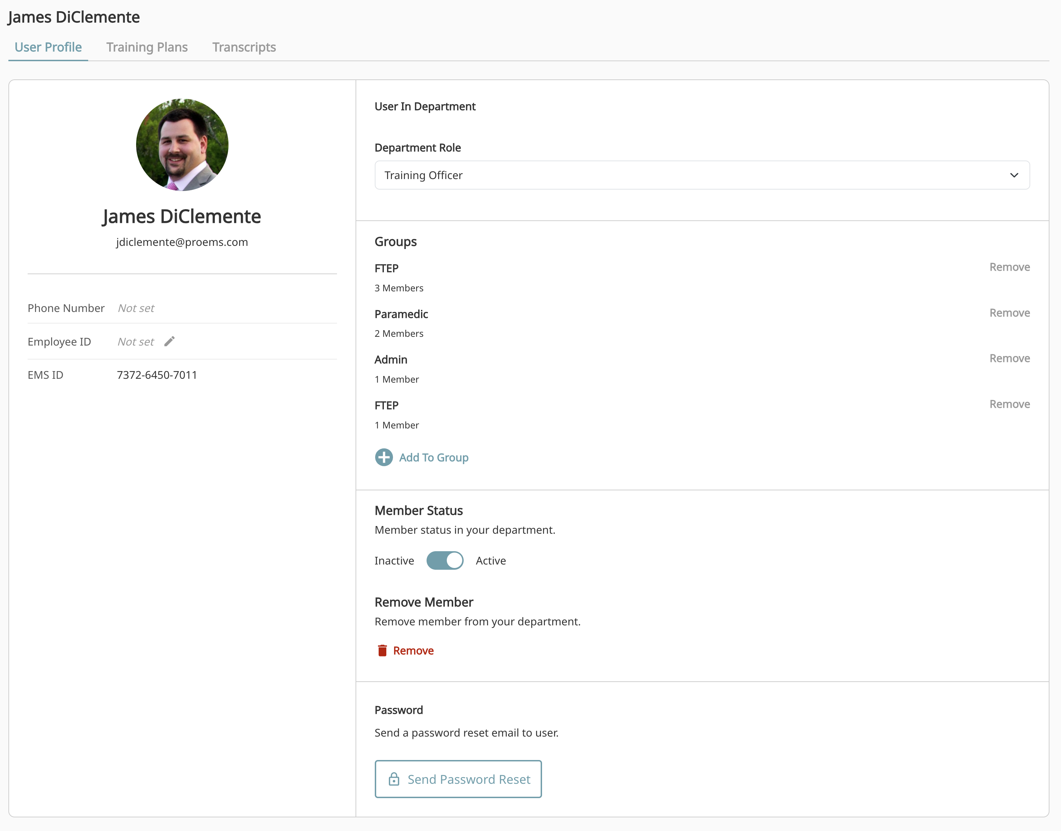The width and height of the screenshot is (1061, 831).
Task: Click the trash icon to remove member
Action: (382, 650)
